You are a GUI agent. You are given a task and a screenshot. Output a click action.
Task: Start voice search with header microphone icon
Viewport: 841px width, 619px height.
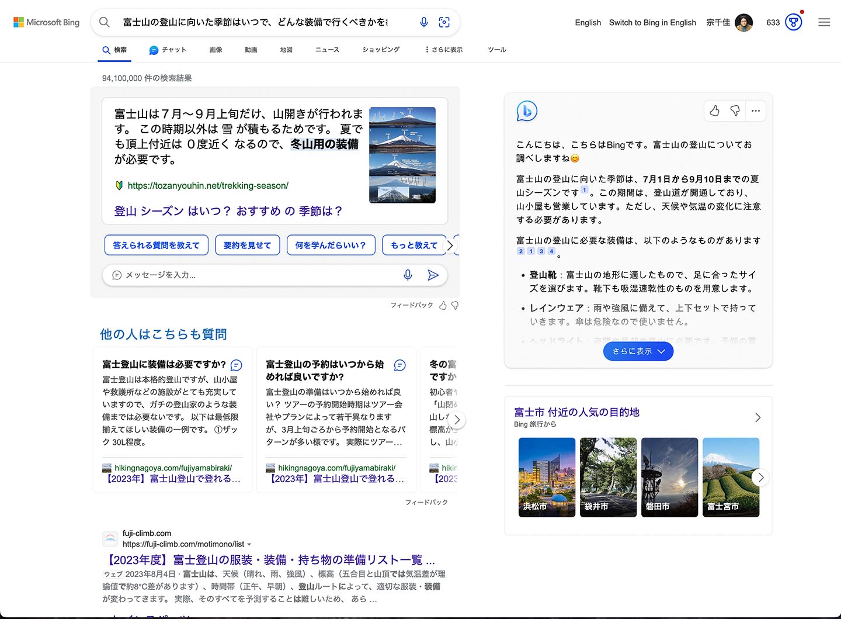point(424,22)
